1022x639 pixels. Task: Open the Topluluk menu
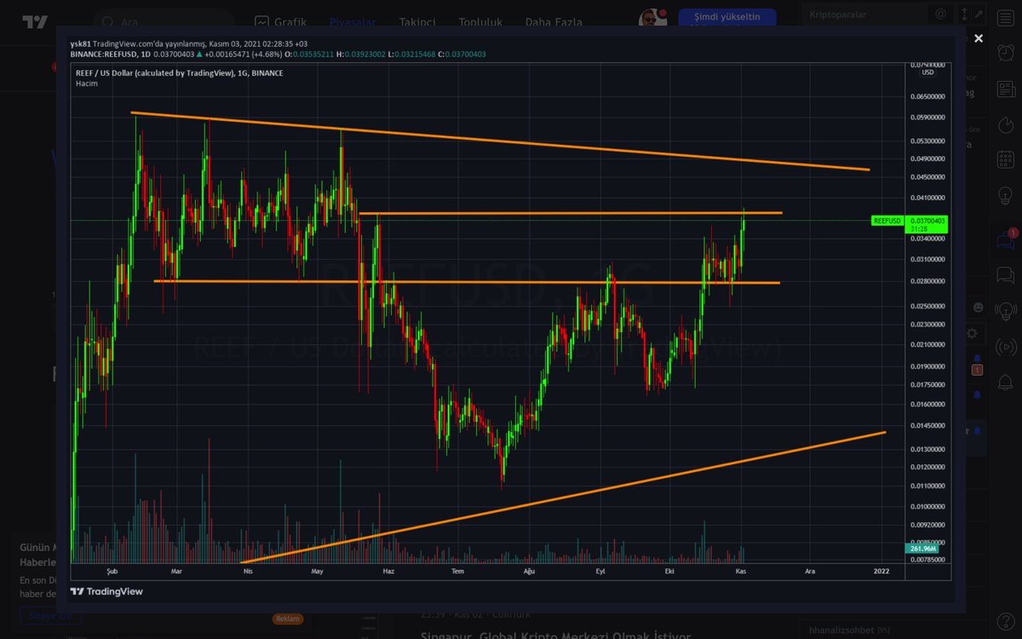coord(480,22)
